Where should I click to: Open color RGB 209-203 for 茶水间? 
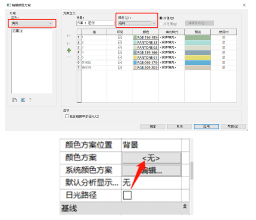[x=146, y=67]
